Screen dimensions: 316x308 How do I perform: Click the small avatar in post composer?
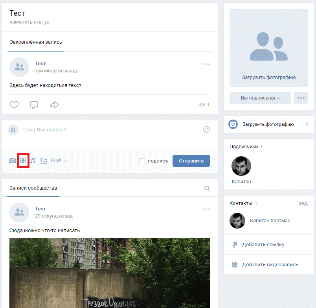tap(13, 130)
